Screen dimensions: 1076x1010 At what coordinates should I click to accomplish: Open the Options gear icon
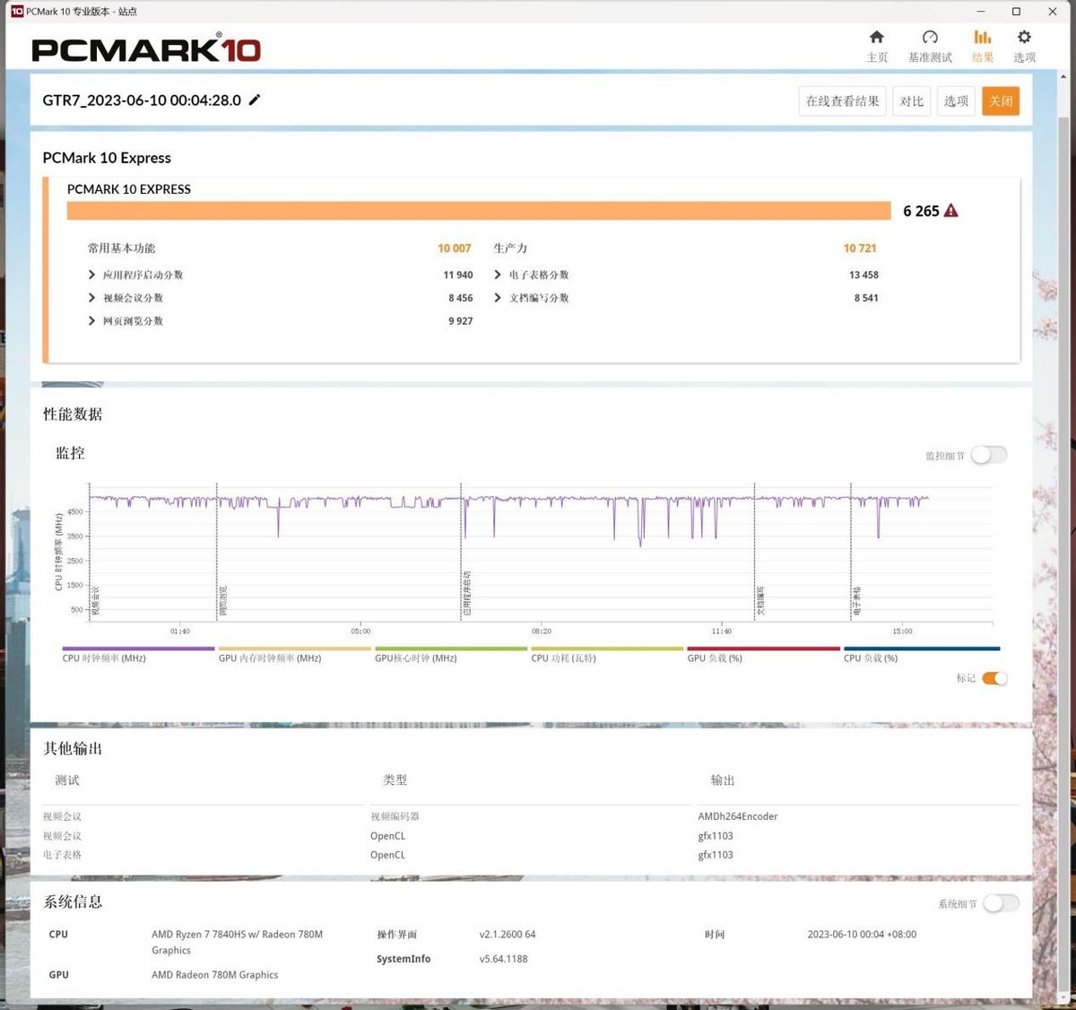point(1024,38)
